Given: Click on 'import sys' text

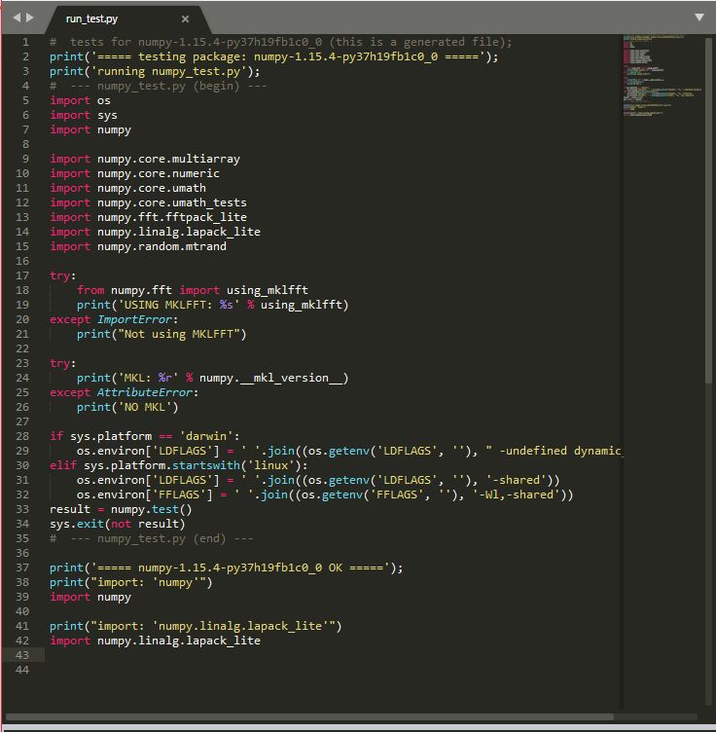Looking at the screenshot, I should [84, 115].
